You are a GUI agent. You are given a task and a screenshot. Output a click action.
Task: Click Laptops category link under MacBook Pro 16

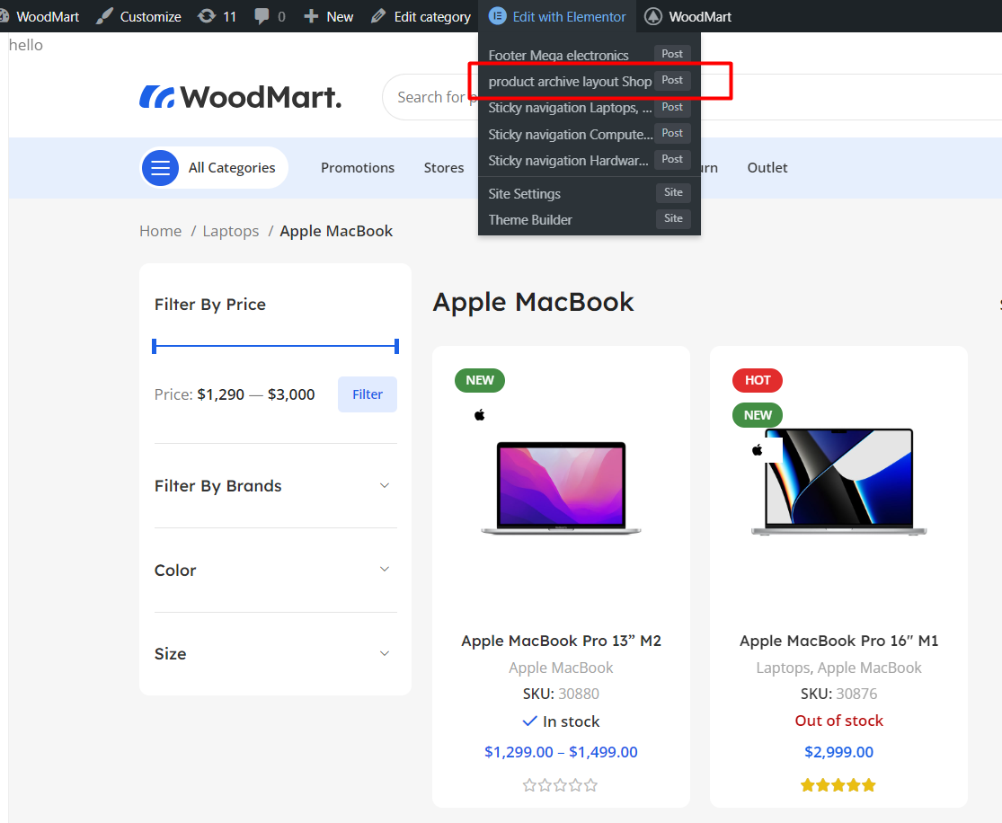click(x=784, y=668)
